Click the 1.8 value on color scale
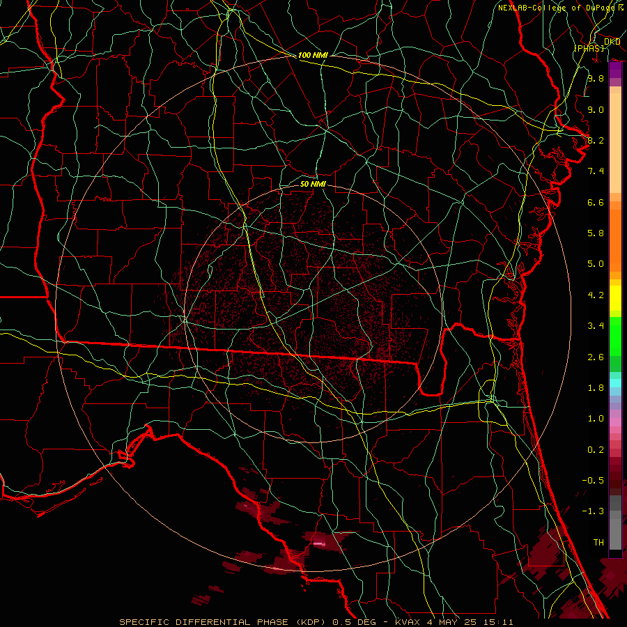The height and width of the screenshot is (627, 627). coord(596,388)
